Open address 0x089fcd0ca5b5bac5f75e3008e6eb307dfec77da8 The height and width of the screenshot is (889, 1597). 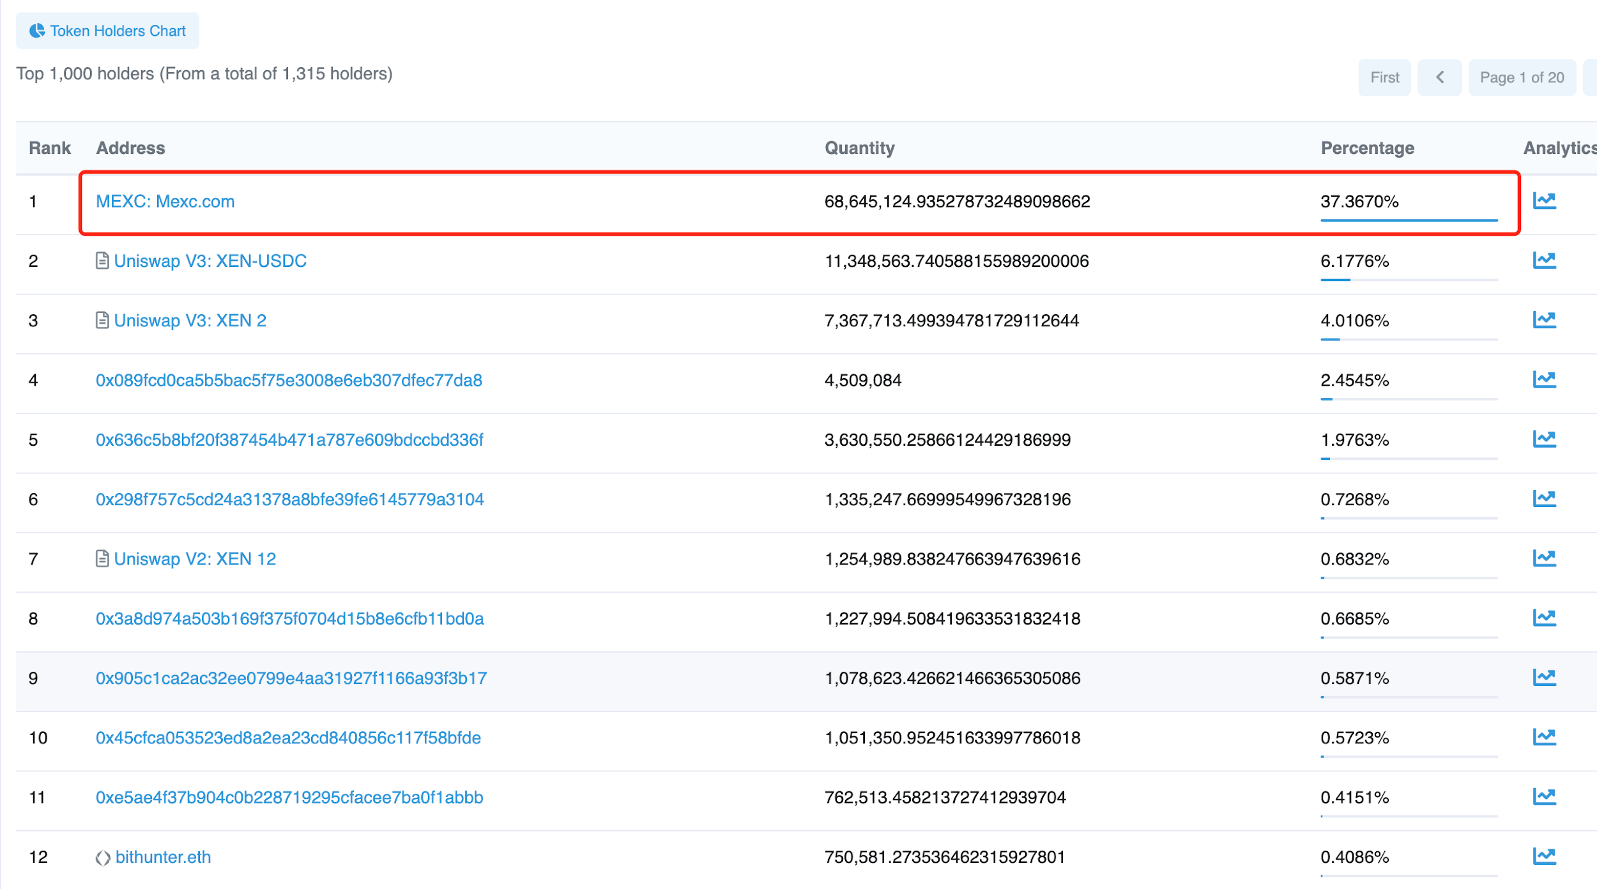point(289,379)
